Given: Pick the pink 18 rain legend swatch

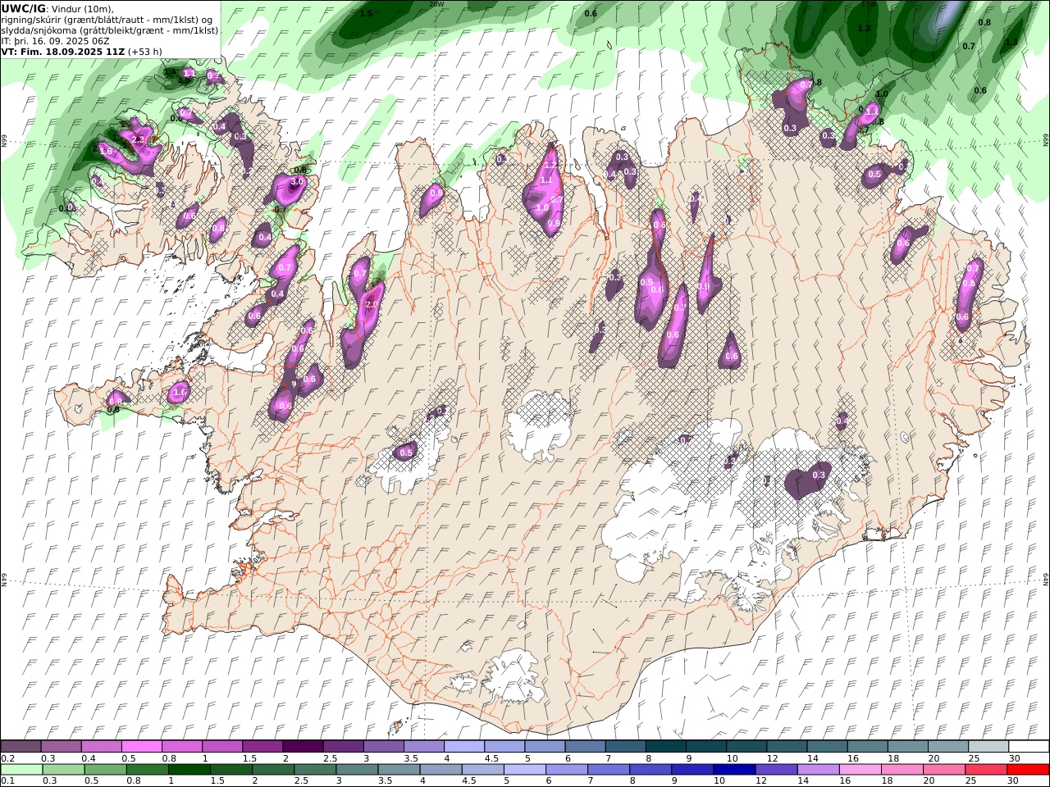Looking at the screenshot, I should coord(901,769).
